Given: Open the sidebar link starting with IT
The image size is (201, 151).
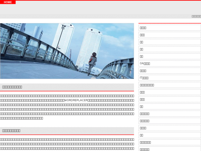Looking at the screenshot, I should coord(169,78).
